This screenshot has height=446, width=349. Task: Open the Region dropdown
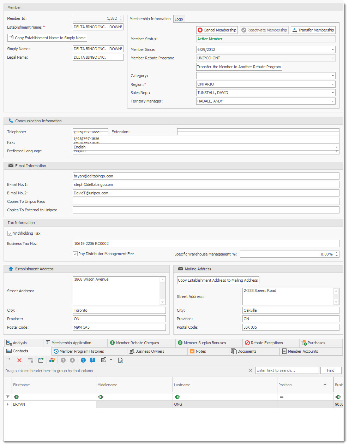pyautogui.click(x=332, y=84)
